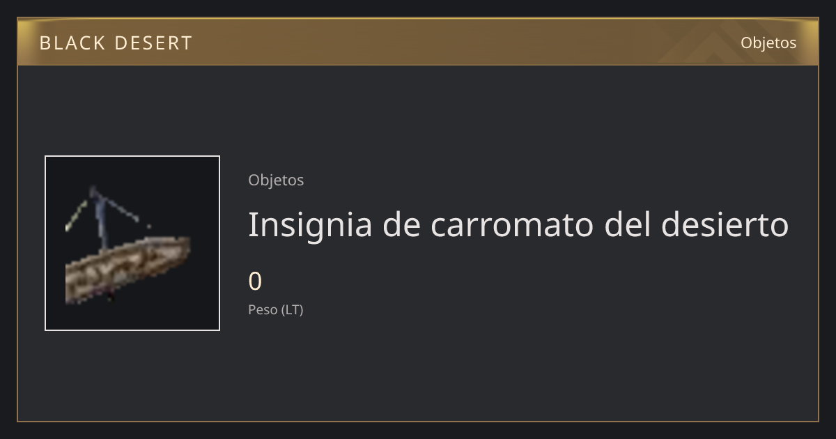Open the BLACK DESERT home title
The image size is (836, 439).
pos(116,43)
